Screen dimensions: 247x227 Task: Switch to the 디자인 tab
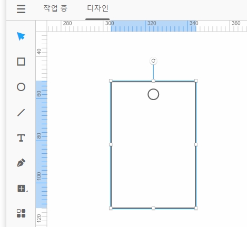click(97, 8)
